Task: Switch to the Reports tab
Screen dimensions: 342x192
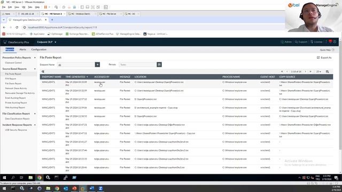Action: click(x=10, y=50)
